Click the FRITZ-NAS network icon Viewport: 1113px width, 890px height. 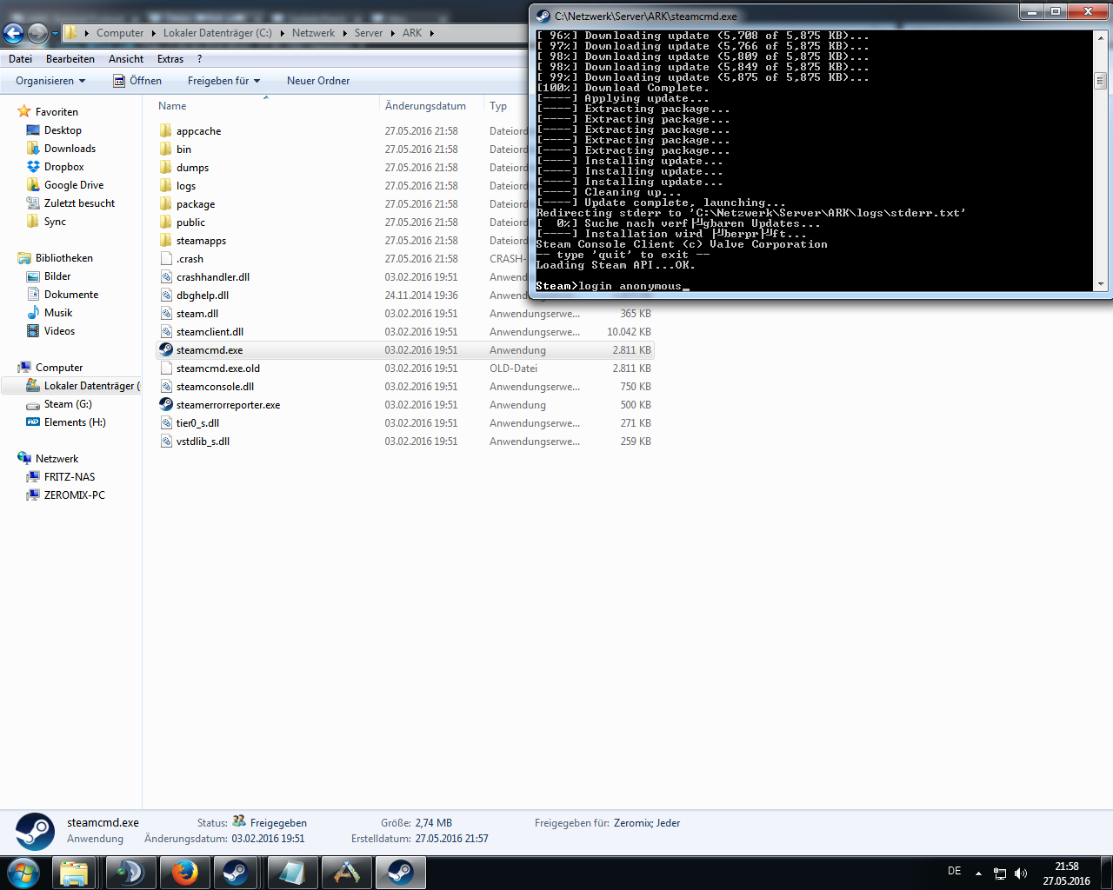(x=33, y=477)
